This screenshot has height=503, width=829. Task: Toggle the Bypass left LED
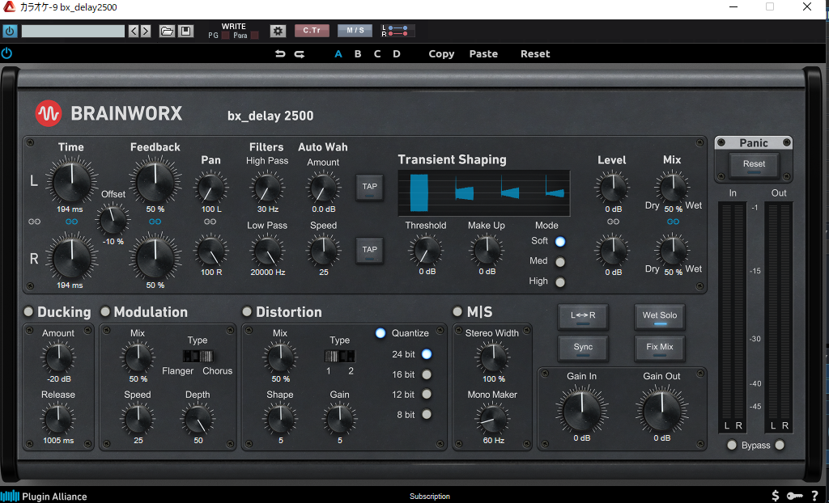(x=732, y=445)
